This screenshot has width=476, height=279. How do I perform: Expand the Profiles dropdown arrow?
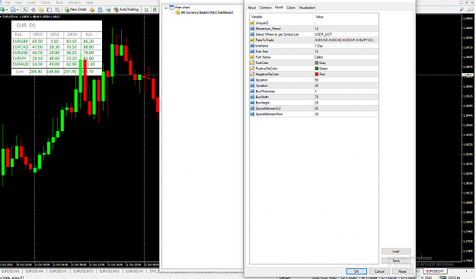click(x=18, y=10)
